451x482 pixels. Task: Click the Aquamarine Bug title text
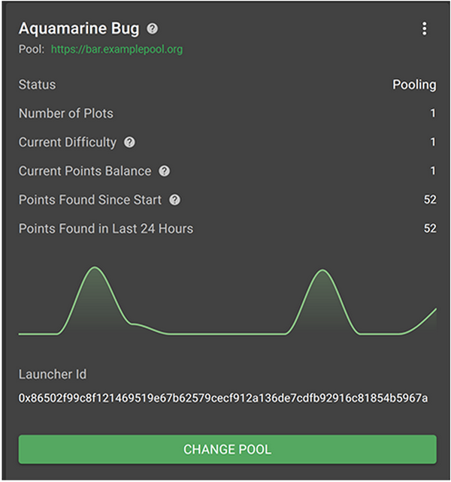point(79,29)
